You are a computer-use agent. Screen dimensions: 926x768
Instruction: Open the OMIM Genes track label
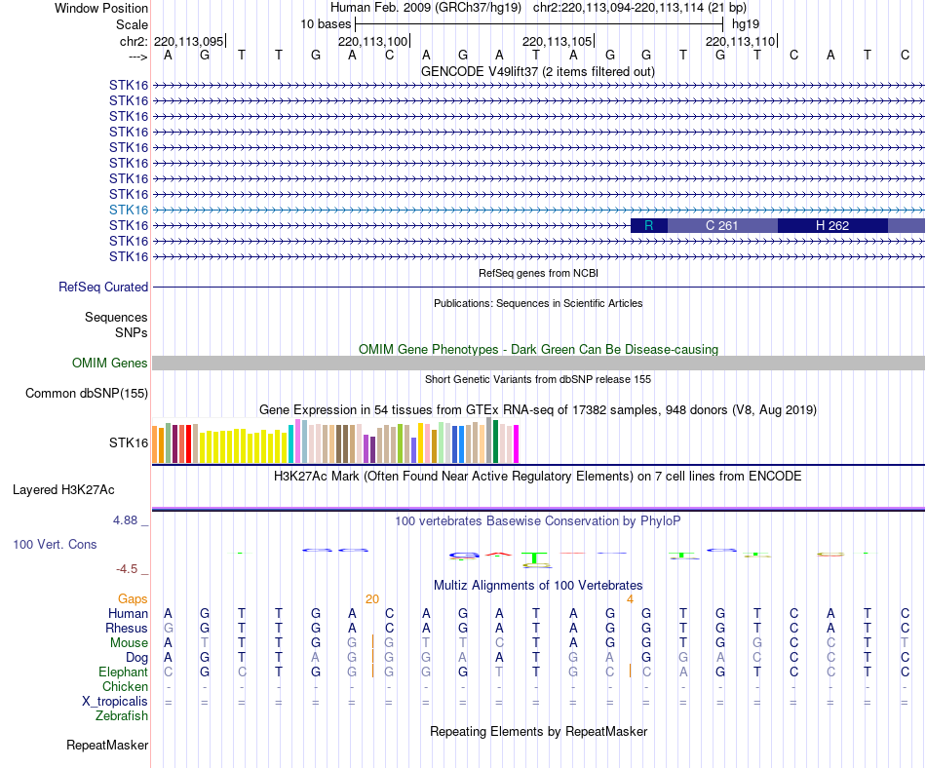tap(109, 363)
